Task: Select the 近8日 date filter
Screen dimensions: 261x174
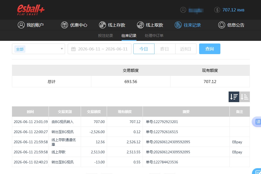Action: 186,49
